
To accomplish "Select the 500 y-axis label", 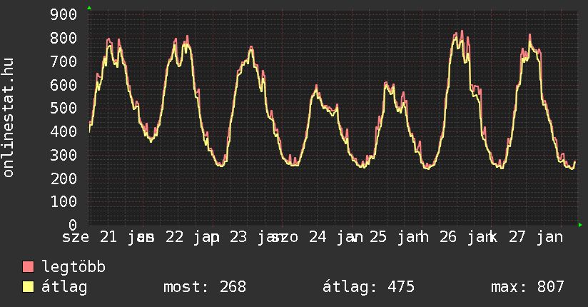I will [65, 109].
